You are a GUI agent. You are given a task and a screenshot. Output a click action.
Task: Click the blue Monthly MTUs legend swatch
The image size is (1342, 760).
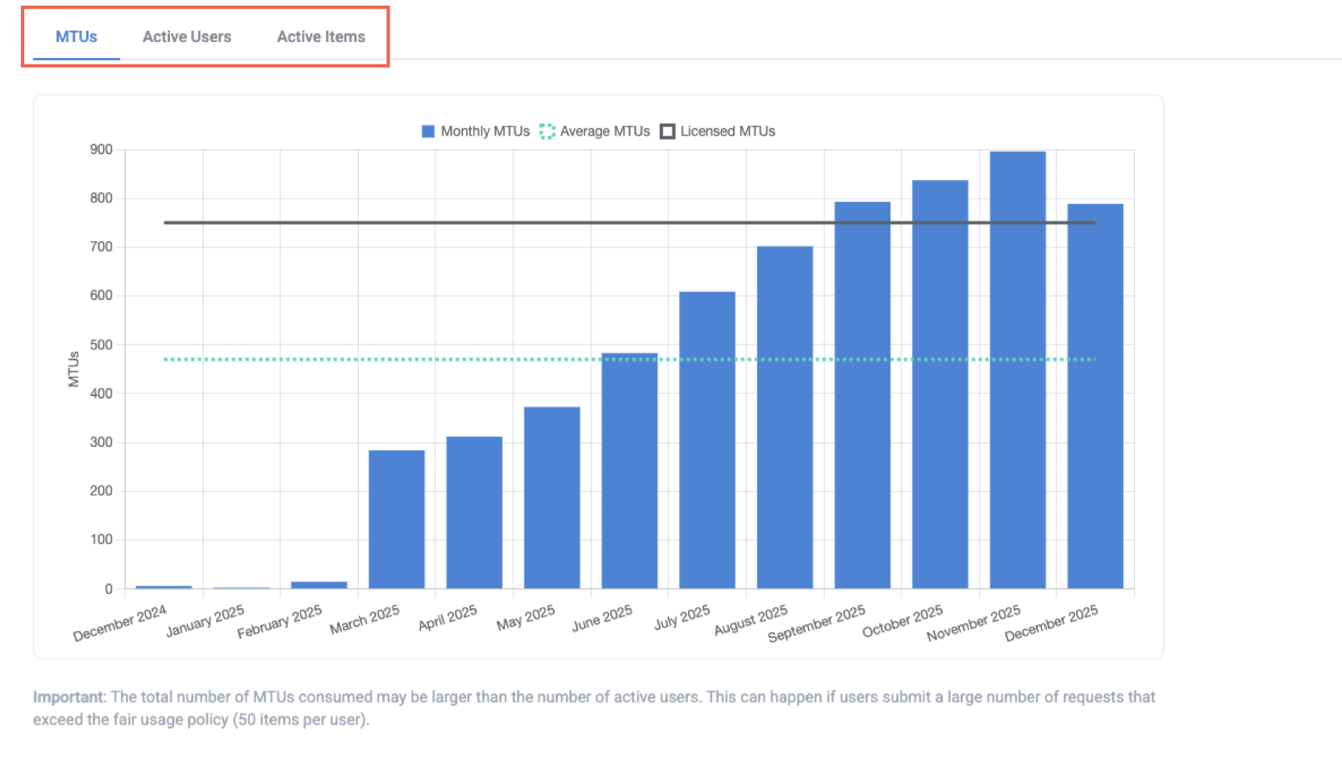[427, 131]
